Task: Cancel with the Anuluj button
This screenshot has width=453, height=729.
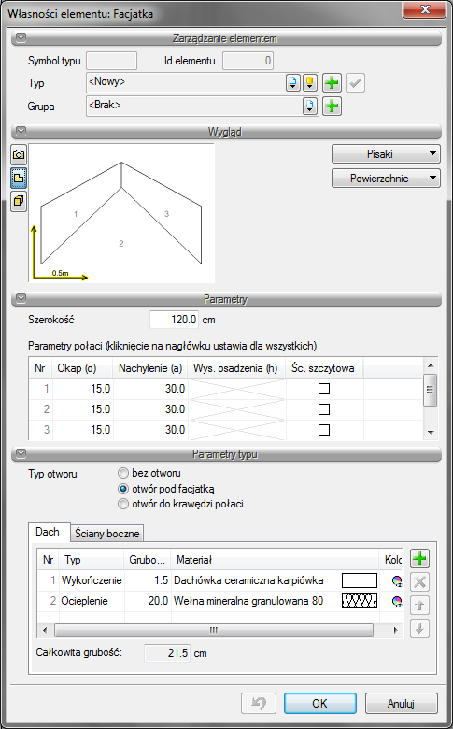Action: click(x=401, y=703)
